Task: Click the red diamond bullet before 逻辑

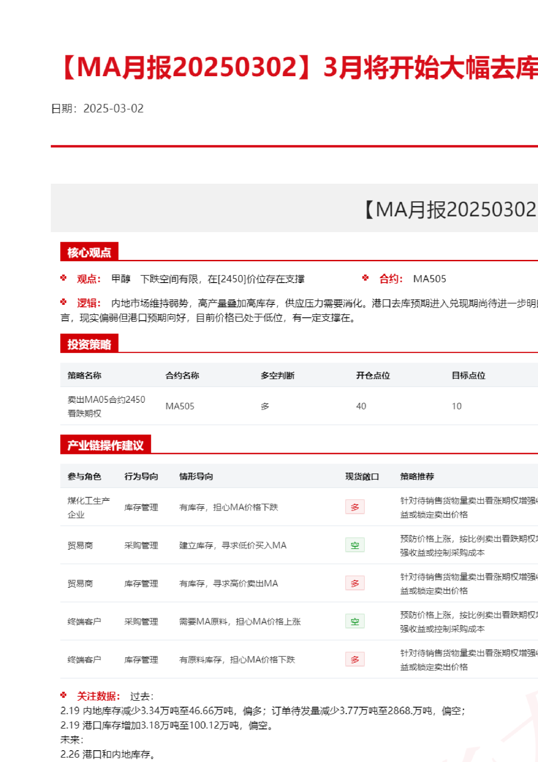Action: tap(63, 302)
